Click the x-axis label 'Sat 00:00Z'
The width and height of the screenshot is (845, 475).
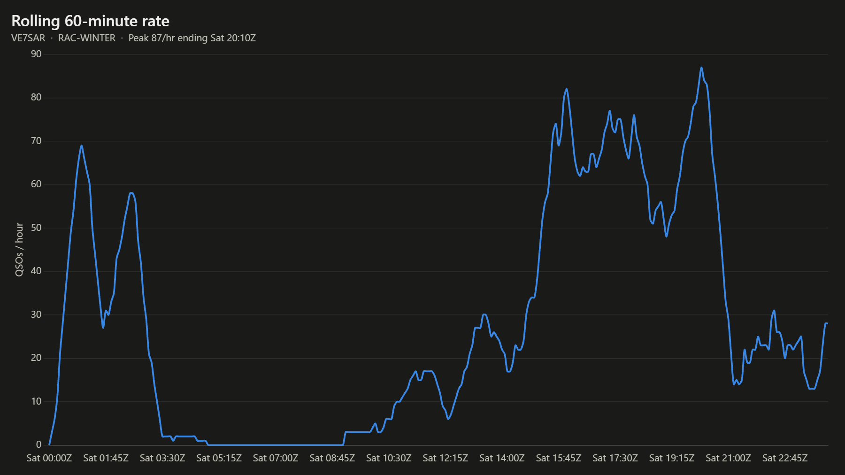coord(49,458)
